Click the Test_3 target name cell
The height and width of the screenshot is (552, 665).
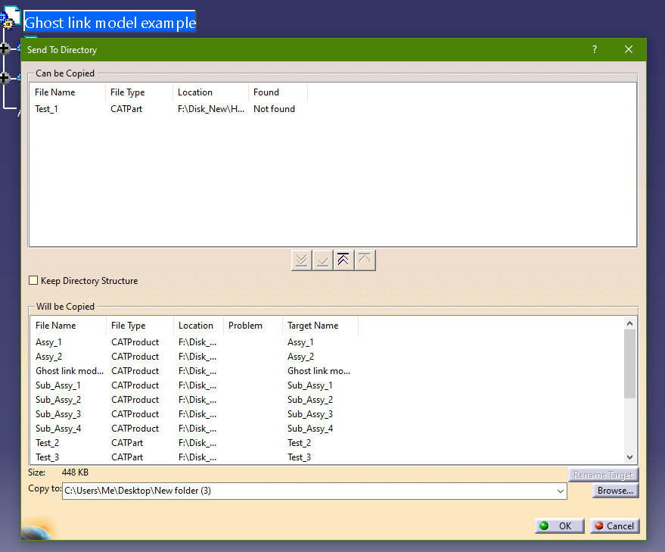(x=299, y=457)
